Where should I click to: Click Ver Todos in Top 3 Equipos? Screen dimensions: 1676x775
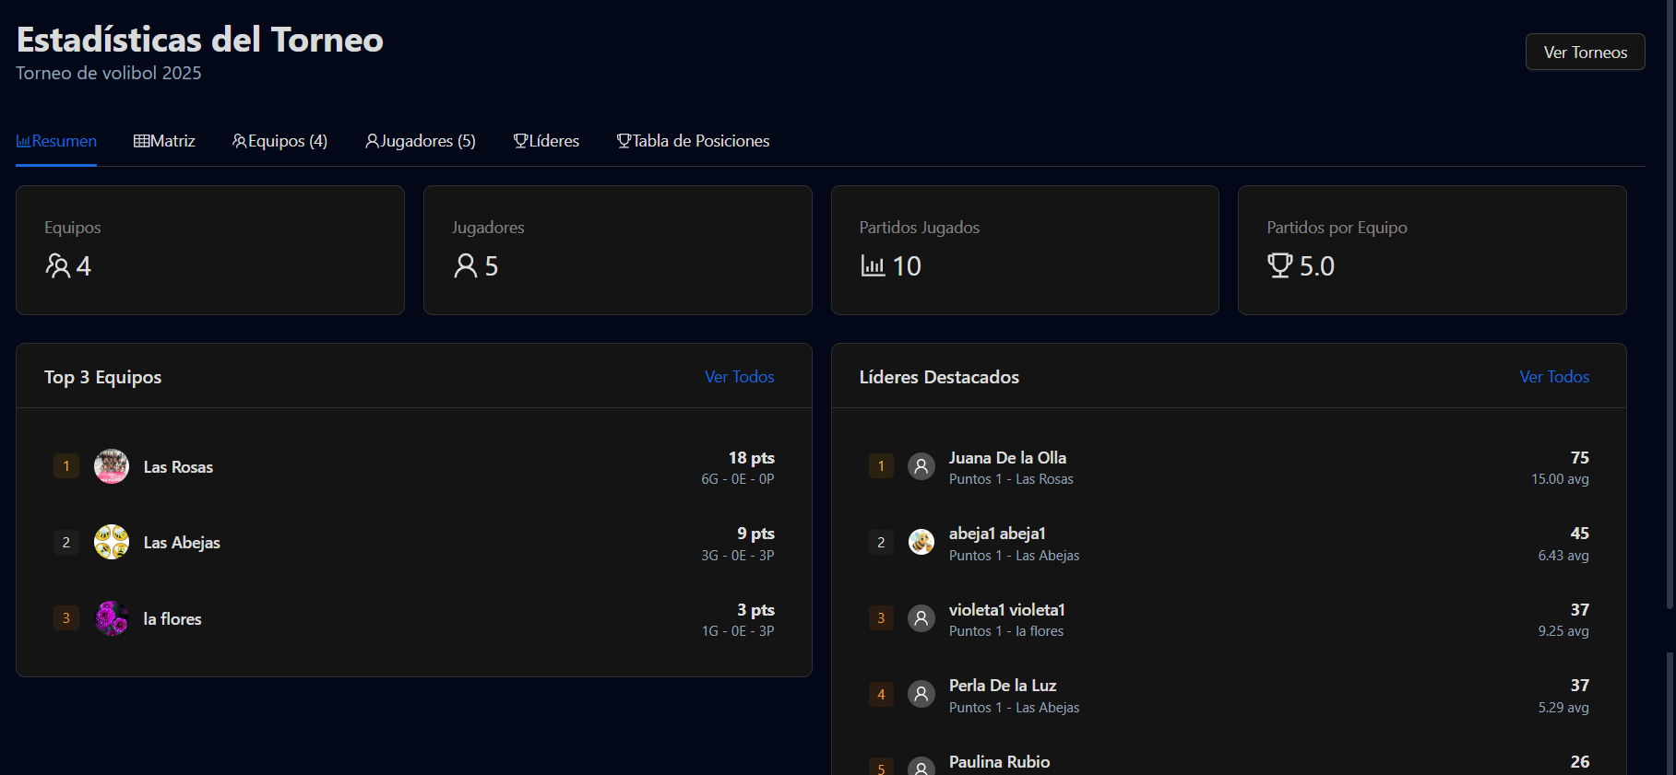coord(739,377)
